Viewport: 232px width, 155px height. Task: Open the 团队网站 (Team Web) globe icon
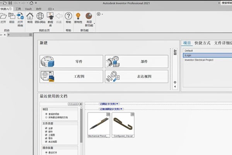[40, 16]
